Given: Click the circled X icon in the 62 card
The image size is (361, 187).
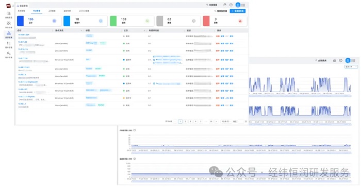Looking at the screenshot, I should pyautogui.click(x=193, y=21).
